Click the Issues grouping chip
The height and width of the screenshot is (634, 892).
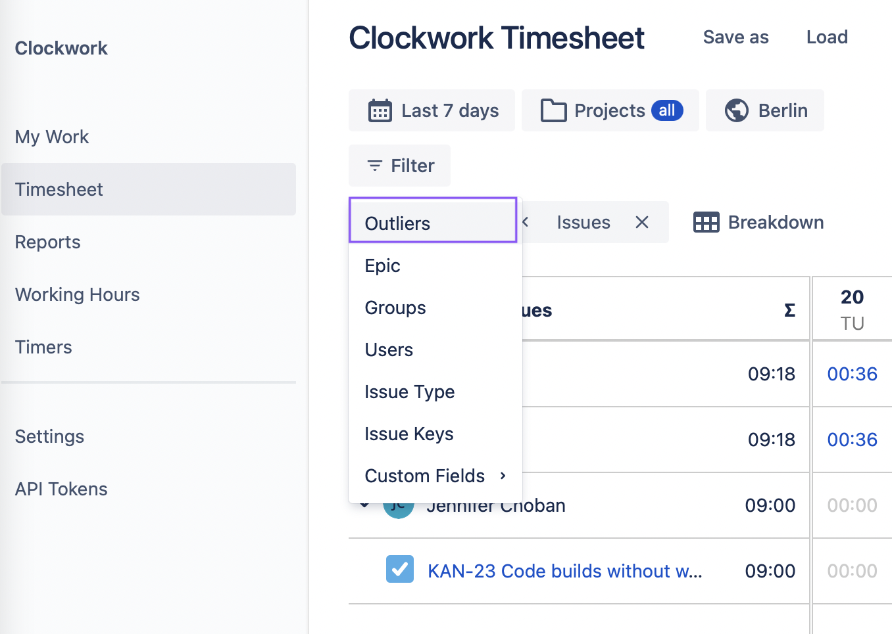[x=583, y=223]
